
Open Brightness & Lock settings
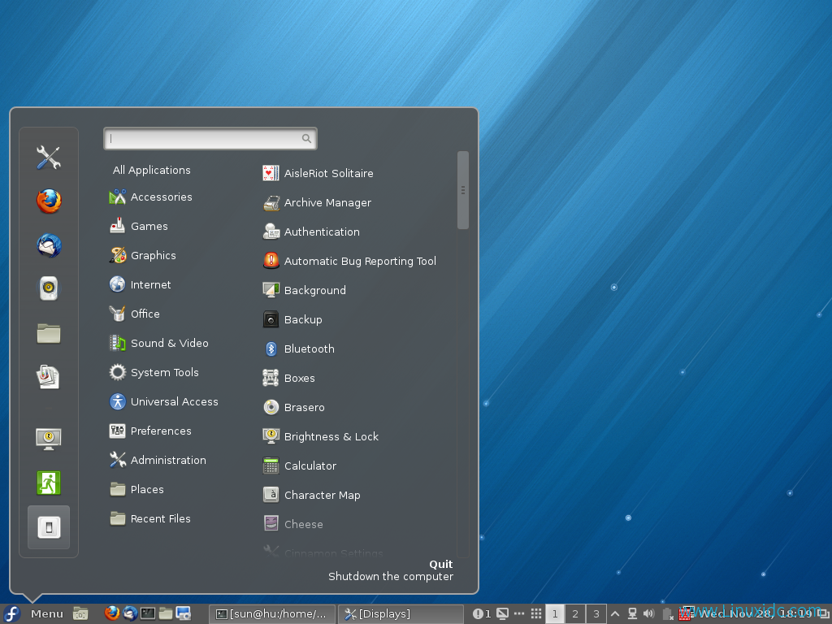331,436
